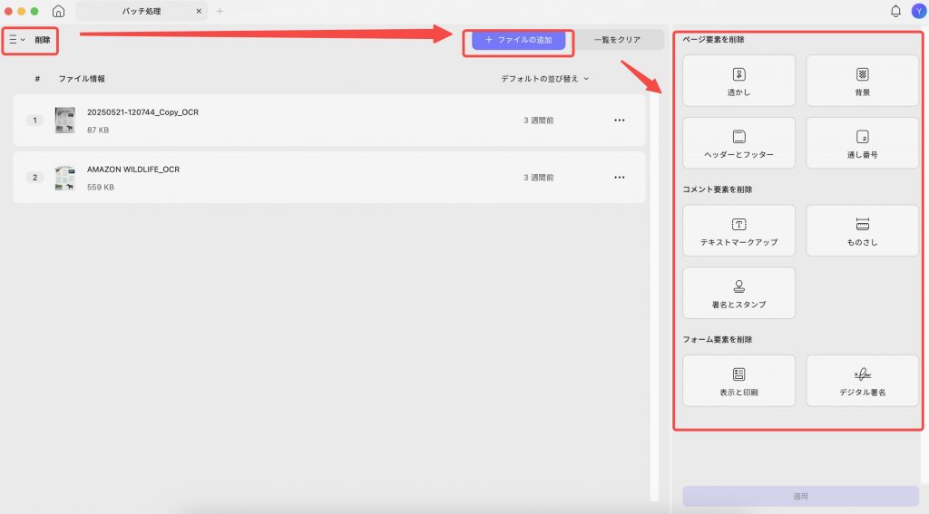929x514 pixels.
Task: Choose デジタル署名 removal option
Action: coord(862,381)
